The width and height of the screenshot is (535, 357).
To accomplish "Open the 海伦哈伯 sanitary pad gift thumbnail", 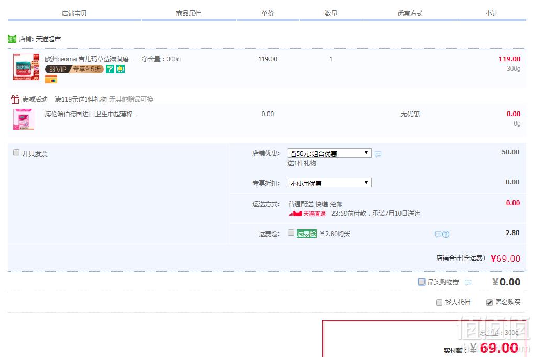I will point(24,119).
